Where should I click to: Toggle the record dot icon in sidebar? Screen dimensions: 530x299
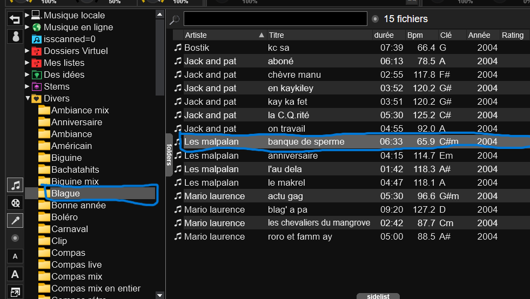pos(15,238)
